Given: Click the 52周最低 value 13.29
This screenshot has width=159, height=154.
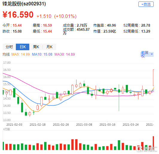Looking at the screenshot, I should point(146,31).
